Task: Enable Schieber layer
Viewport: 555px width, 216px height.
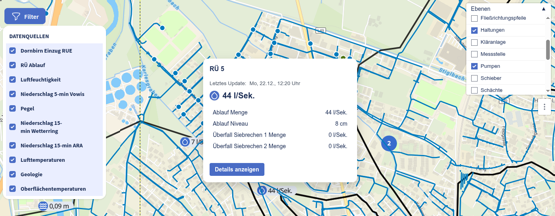Action: coord(474,78)
